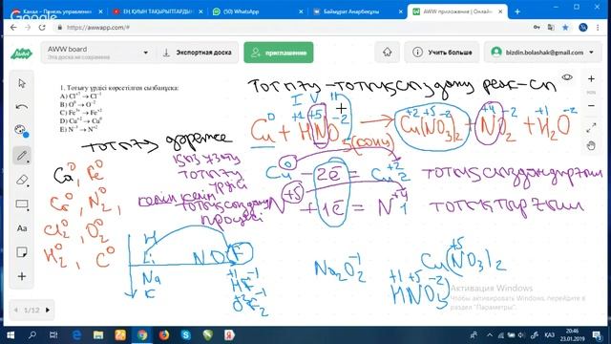Switch to the WhatsApp browser tab
The height and width of the screenshot is (344, 611).
[258, 11]
